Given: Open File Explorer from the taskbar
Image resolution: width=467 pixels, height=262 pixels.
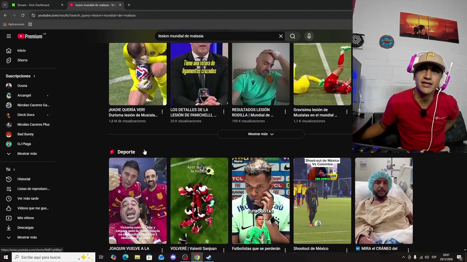Looking at the screenshot, I should [x=137, y=257].
